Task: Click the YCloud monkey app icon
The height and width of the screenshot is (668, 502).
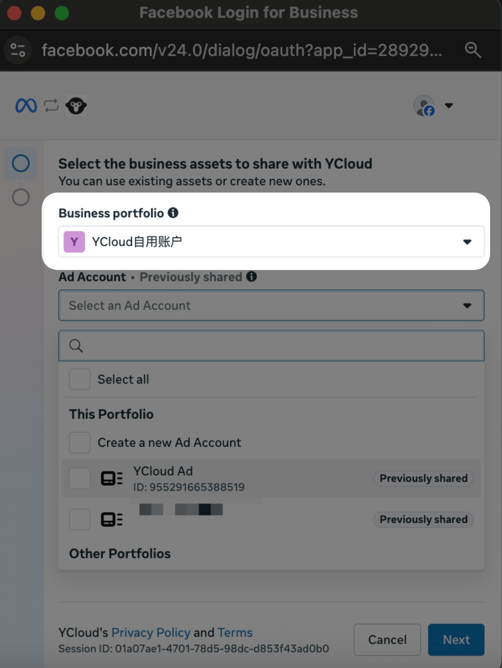Action: (x=76, y=106)
